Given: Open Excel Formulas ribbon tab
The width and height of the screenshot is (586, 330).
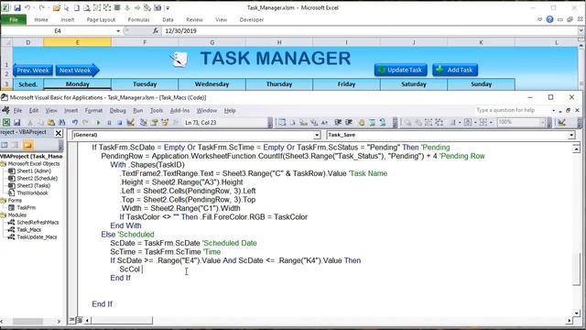Looking at the screenshot, I should click(x=138, y=20).
